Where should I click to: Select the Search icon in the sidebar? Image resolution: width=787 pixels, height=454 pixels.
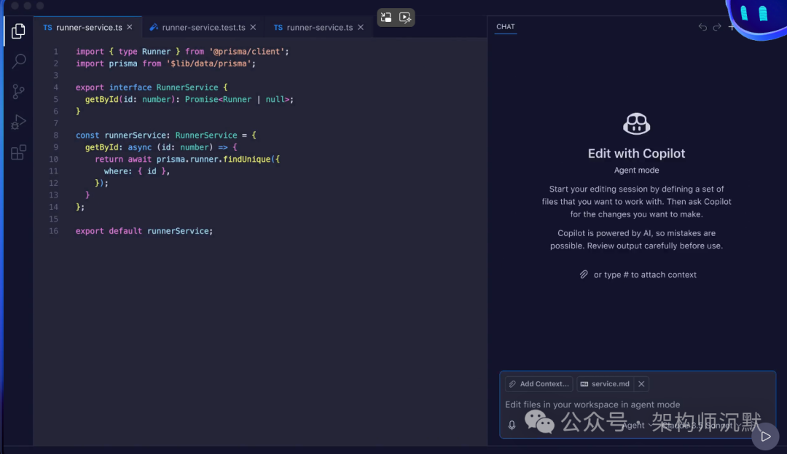click(18, 61)
